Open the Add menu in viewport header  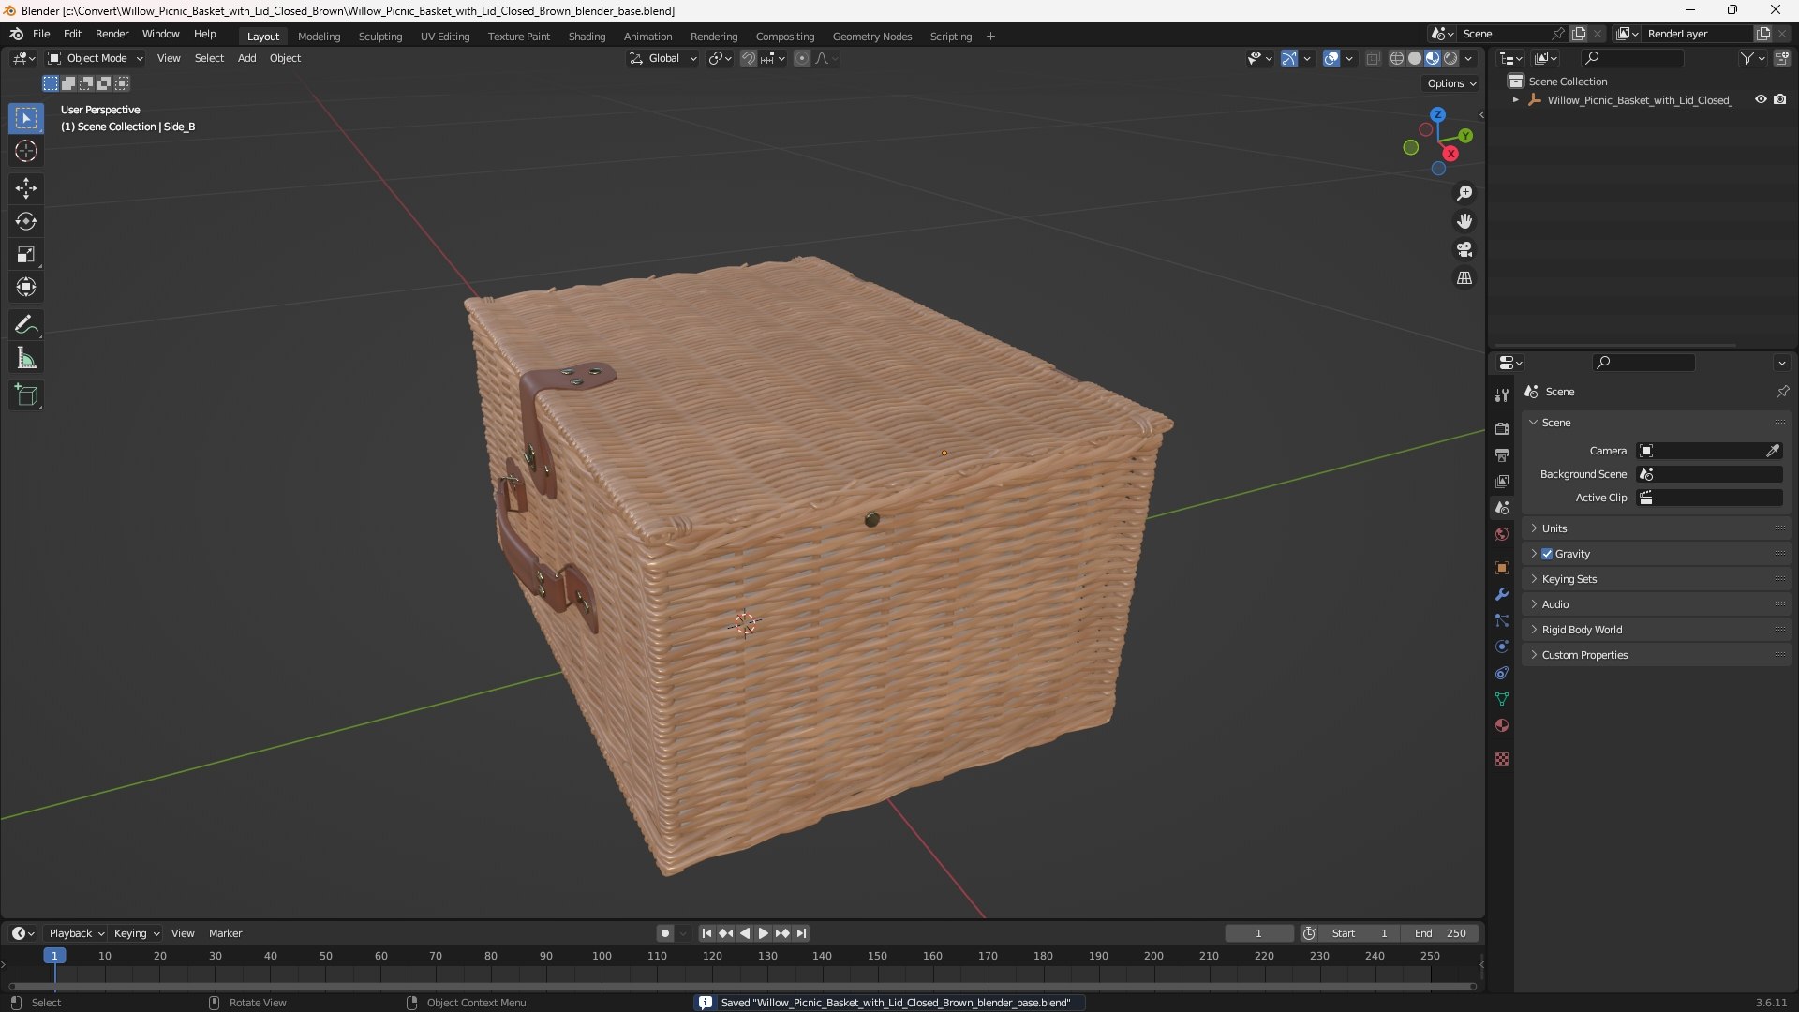pos(246,58)
